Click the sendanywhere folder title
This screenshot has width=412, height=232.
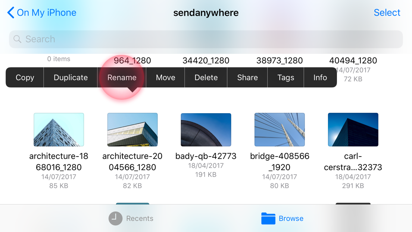(206, 13)
